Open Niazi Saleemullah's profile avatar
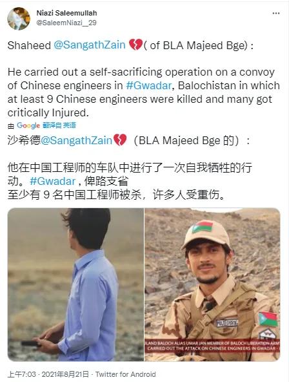 tap(19, 19)
